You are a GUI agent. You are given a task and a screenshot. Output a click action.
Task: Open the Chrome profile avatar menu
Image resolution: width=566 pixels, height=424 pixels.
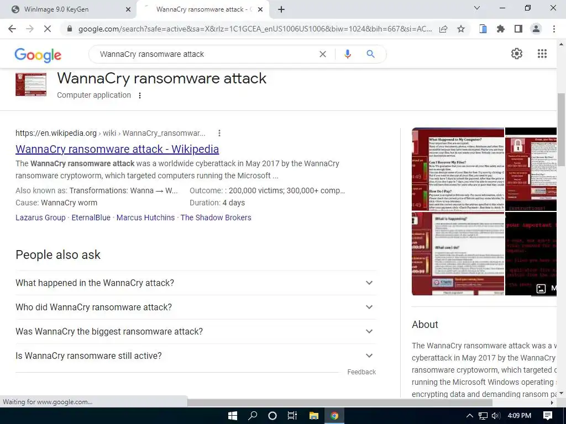536,29
